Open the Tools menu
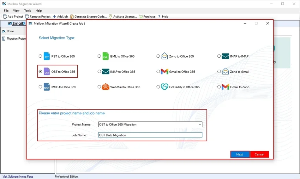This screenshot has height=179, width=300. point(28,11)
